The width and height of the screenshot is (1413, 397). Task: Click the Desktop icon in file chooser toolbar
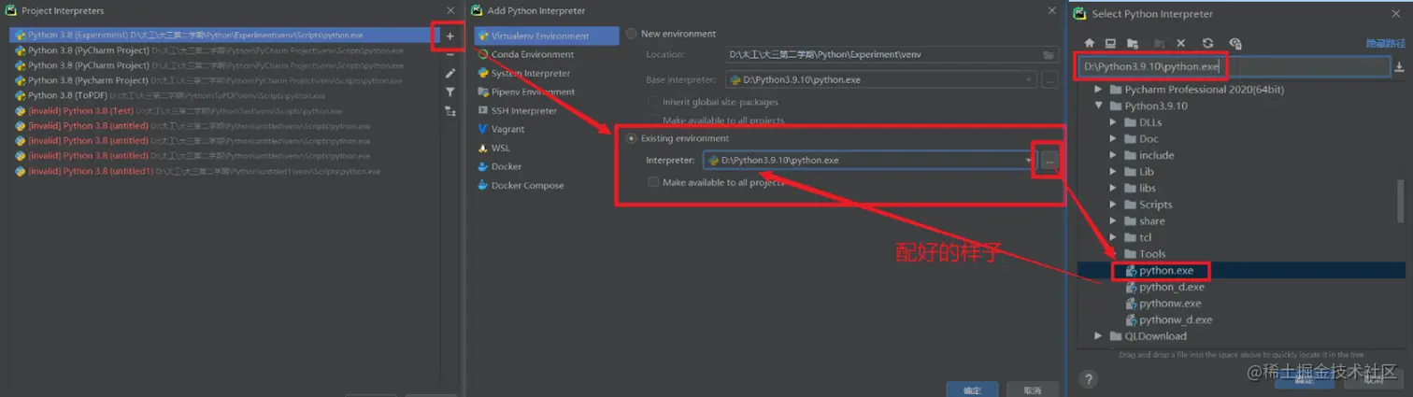click(x=1110, y=43)
